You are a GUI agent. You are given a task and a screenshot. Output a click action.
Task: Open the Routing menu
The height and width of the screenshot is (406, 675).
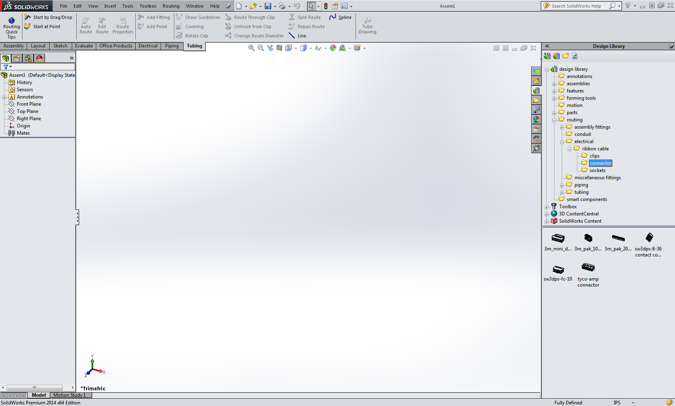tap(171, 6)
